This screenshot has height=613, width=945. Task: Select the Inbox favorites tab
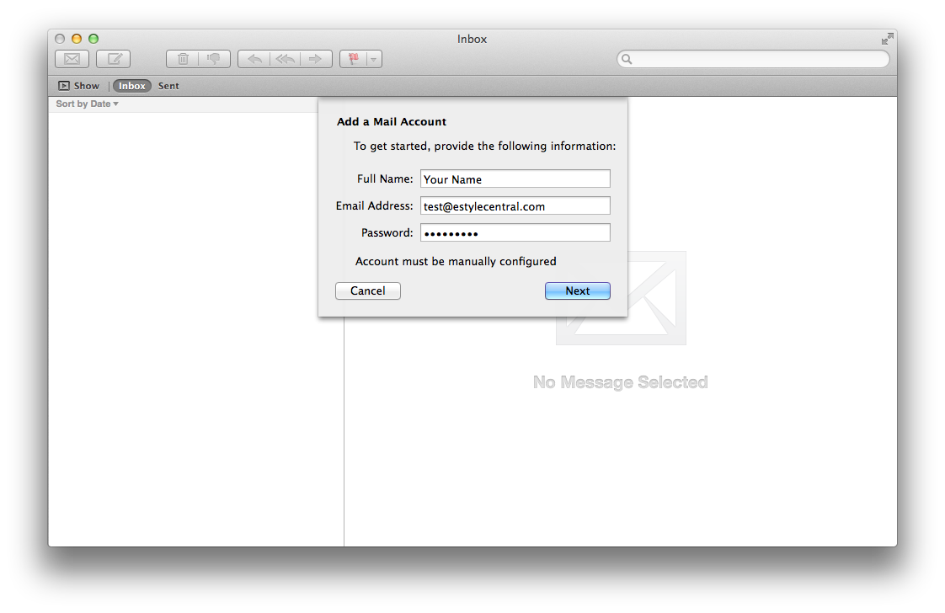[132, 86]
